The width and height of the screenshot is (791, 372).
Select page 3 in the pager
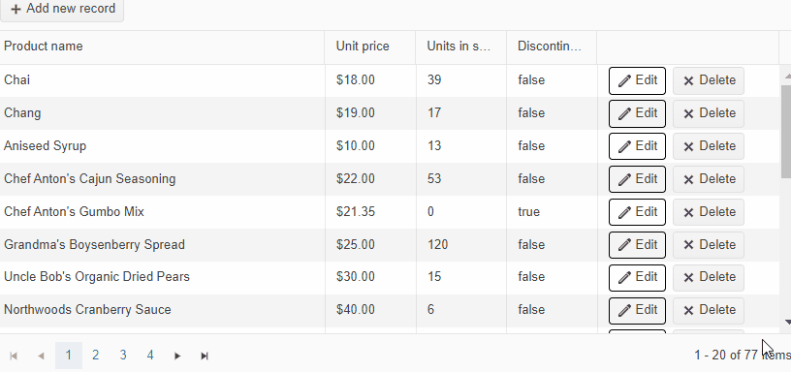[122, 356]
